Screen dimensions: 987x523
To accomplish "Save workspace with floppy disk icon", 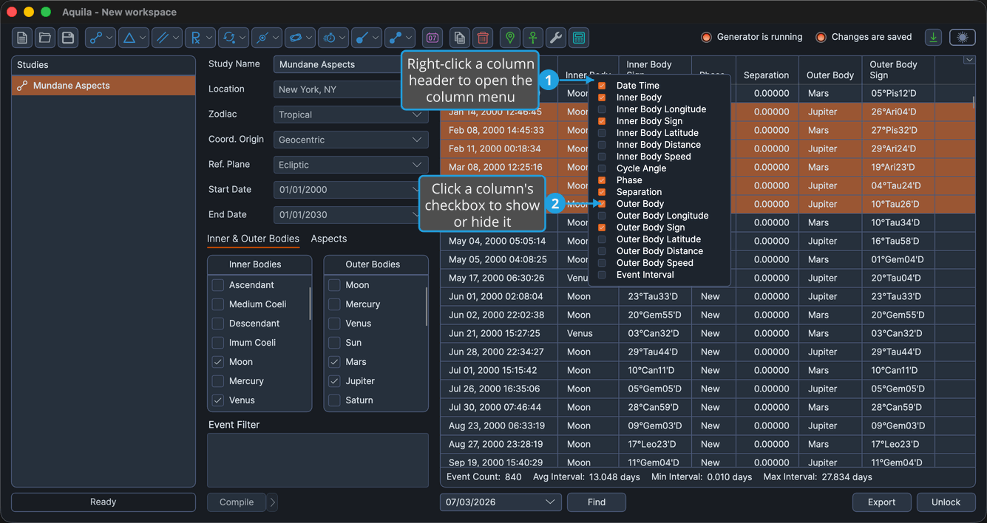I will (68, 37).
